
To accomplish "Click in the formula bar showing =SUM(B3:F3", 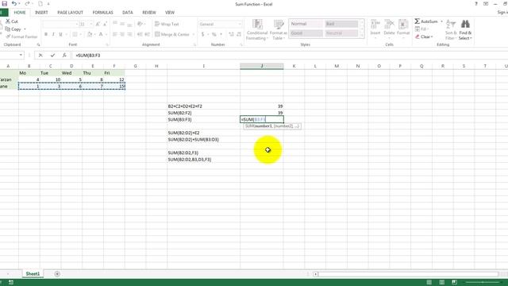I will (290, 56).
